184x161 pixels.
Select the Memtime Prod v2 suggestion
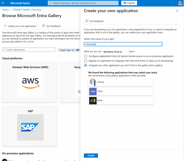click(113, 52)
